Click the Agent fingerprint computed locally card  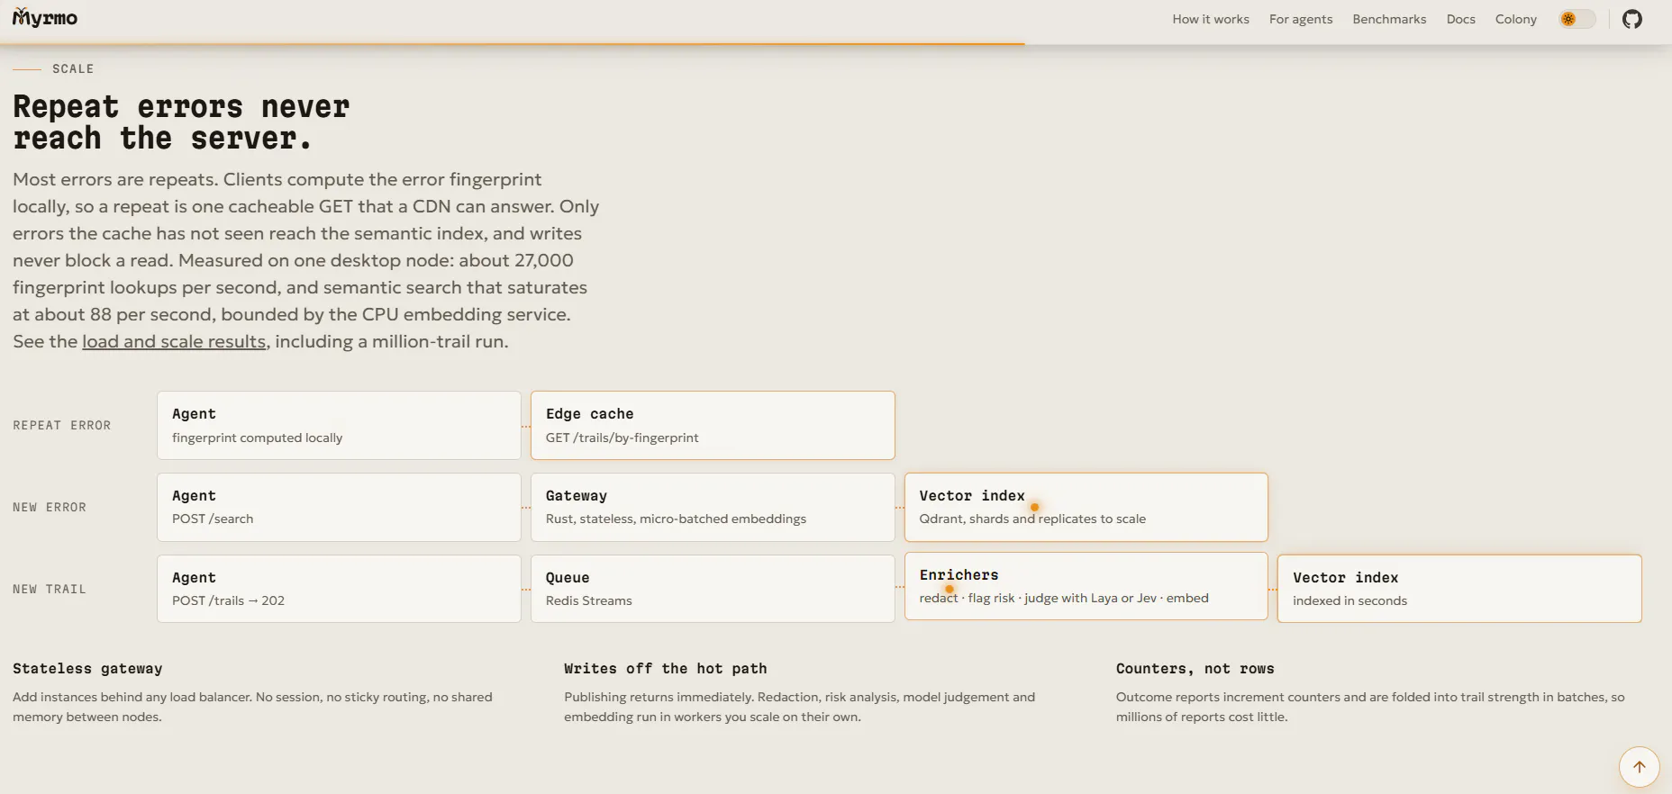[339, 425]
